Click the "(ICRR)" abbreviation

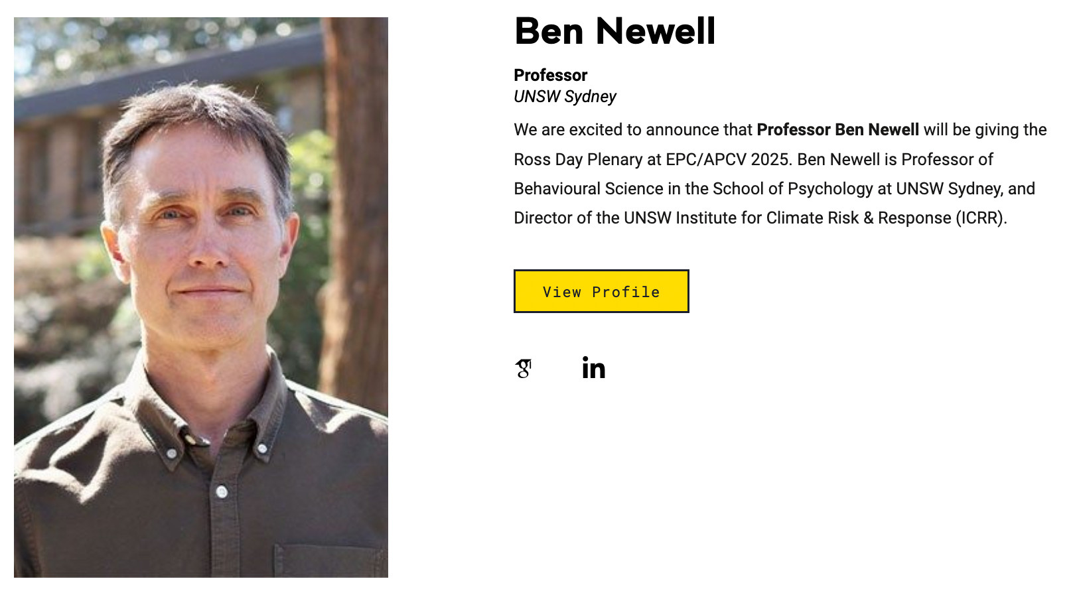pyautogui.click(x=981, y=218)
